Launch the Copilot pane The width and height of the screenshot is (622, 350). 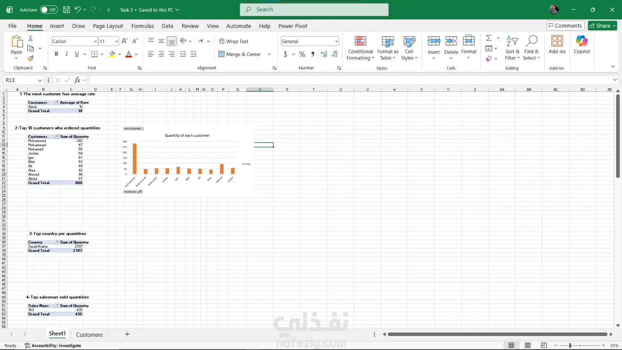582,44
